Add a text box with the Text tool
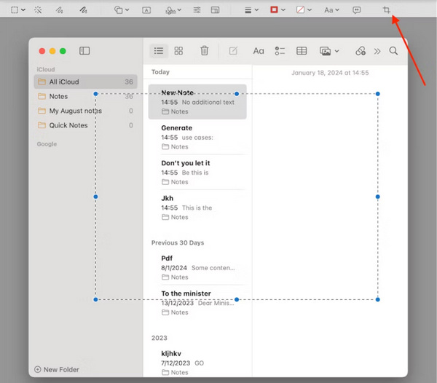437x383 pixels. [146, 10]
